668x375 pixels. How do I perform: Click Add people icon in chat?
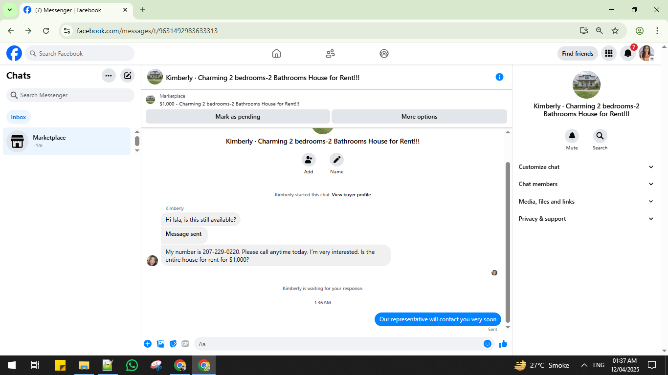pyautogui.click(x=308, y=160)
